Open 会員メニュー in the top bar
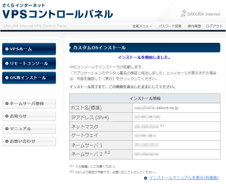The image size is (226, 184). (142, 26)
